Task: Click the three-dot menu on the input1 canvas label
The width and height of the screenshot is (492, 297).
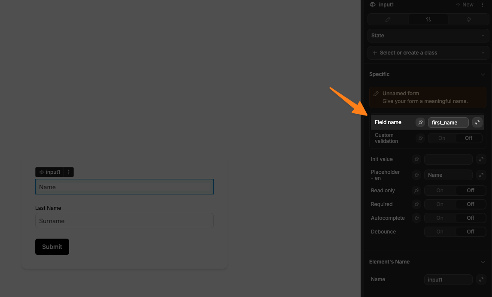Action: [x=68, y=172]
